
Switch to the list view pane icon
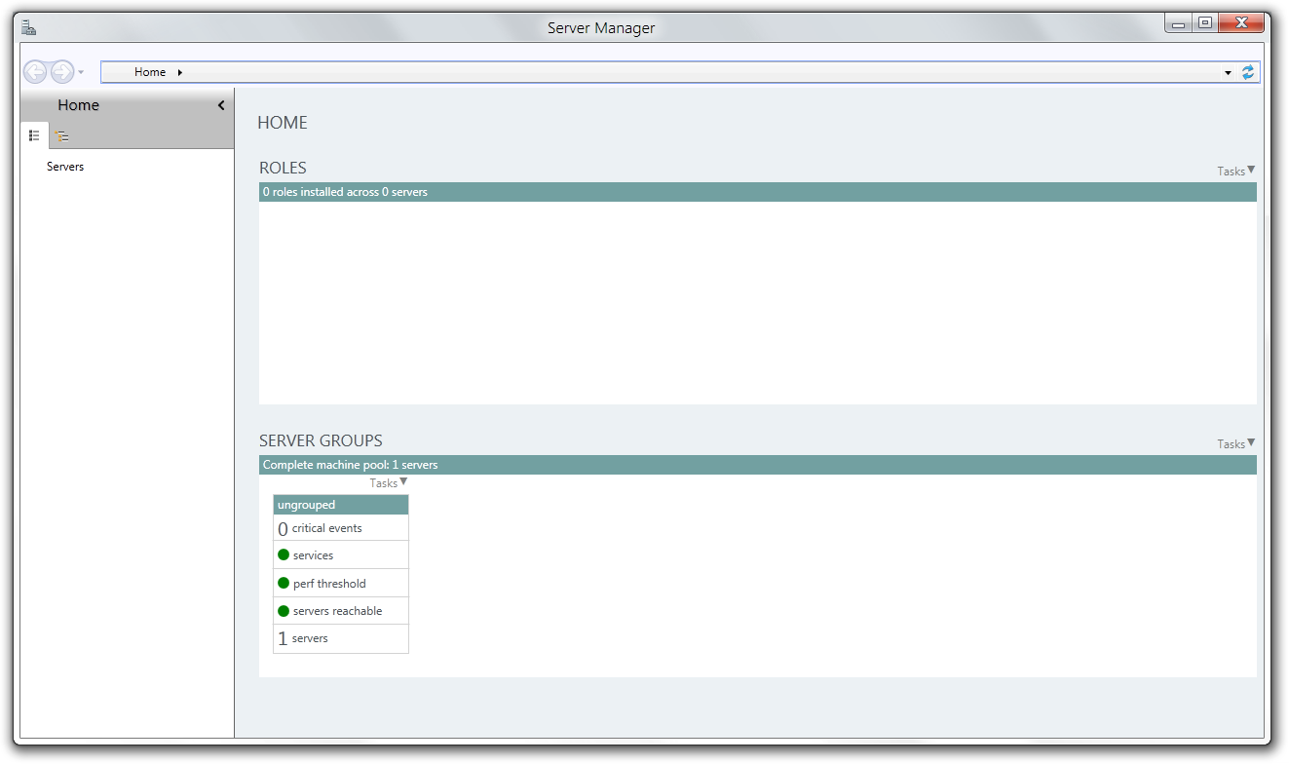[x=34, y=135]
